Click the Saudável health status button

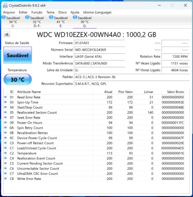17,55
